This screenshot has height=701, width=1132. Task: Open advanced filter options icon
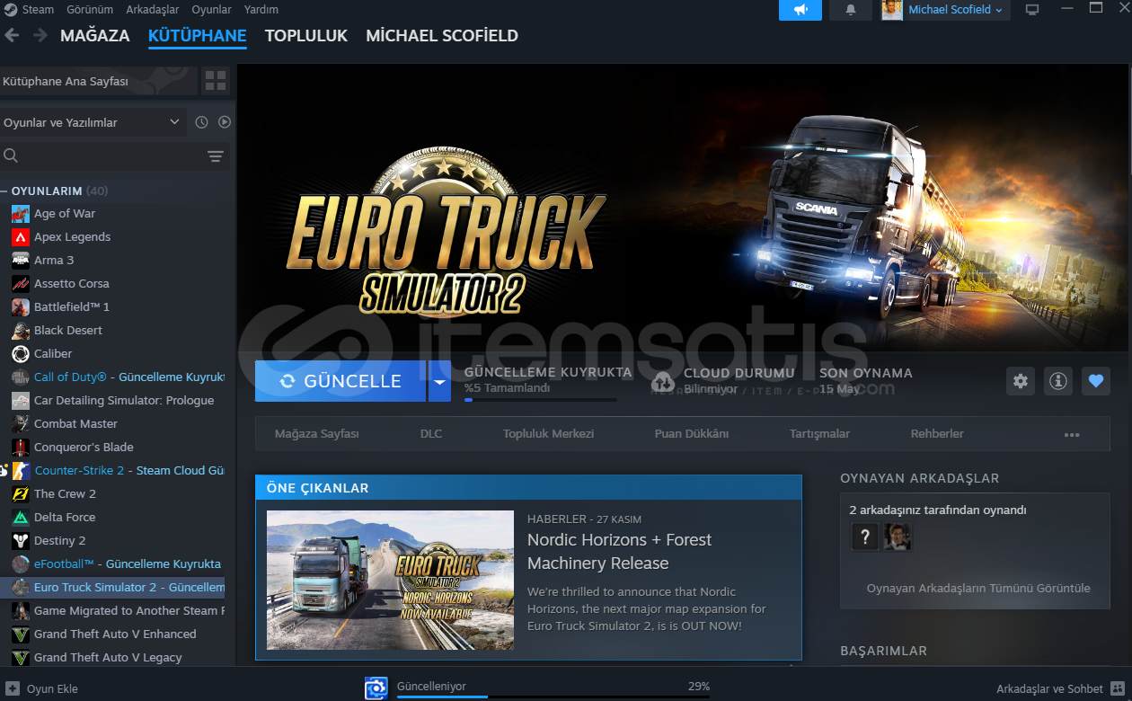[216, 156]
